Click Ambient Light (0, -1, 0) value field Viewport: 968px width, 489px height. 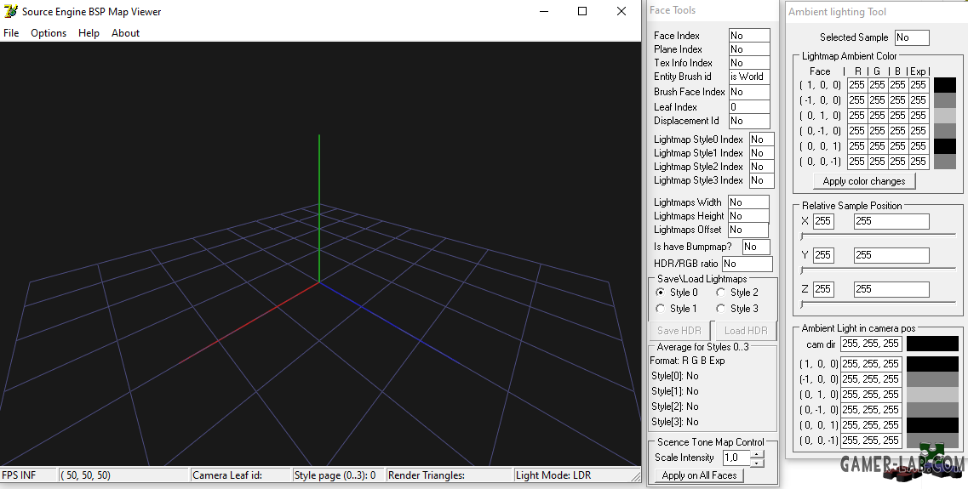coord(871,410)
